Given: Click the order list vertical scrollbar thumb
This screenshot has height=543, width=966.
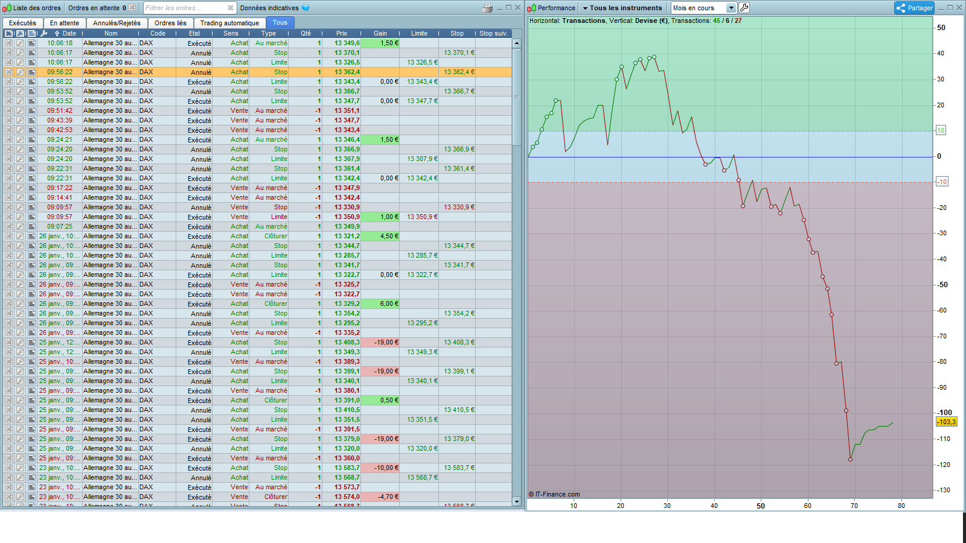Looking at the screenshot, I should click(x=517, y=97).
